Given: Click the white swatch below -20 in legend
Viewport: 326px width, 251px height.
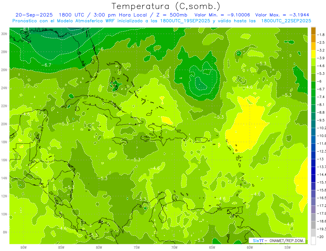Looking at the screenshot, I should pos(313,241).
